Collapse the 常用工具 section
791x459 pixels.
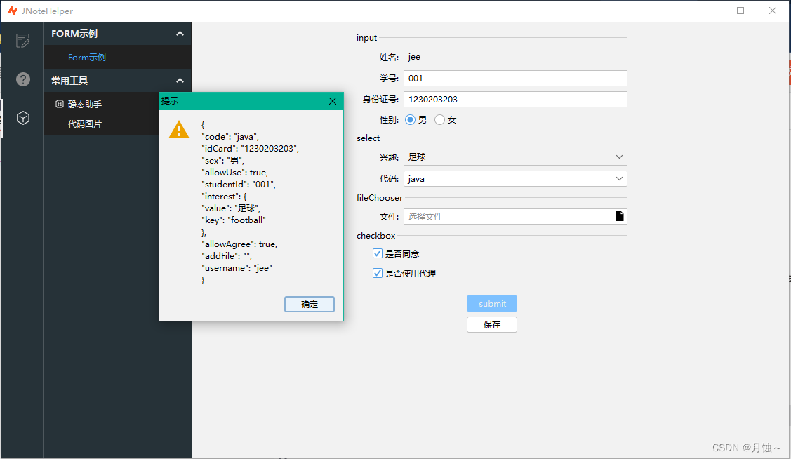pos(180,81)
